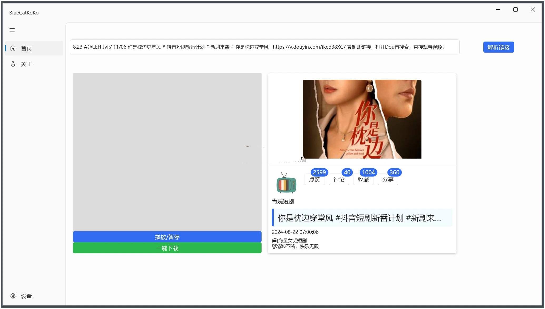Click the 2599 likes count badge
The height and width of the screenshot is (309, 545).
pyautogui.click(x=319, y=172)
